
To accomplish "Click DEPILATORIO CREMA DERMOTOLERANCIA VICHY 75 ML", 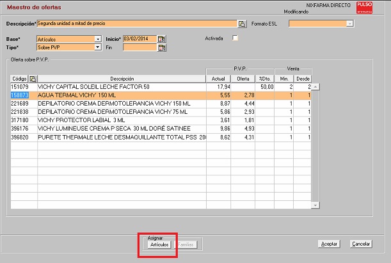I will (x=113, y=112).
